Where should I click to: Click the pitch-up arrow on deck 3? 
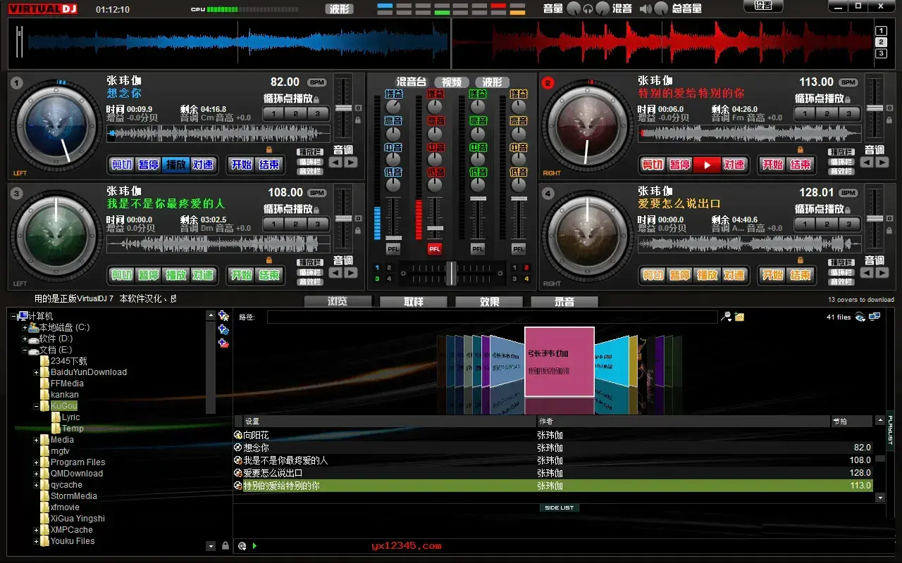(350, 272)
